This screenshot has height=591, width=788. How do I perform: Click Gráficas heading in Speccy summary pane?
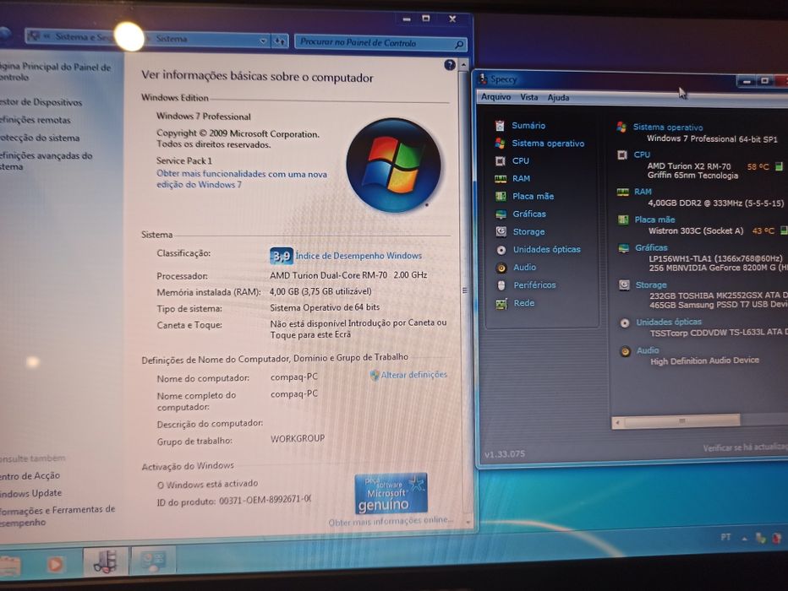[651, 248]
